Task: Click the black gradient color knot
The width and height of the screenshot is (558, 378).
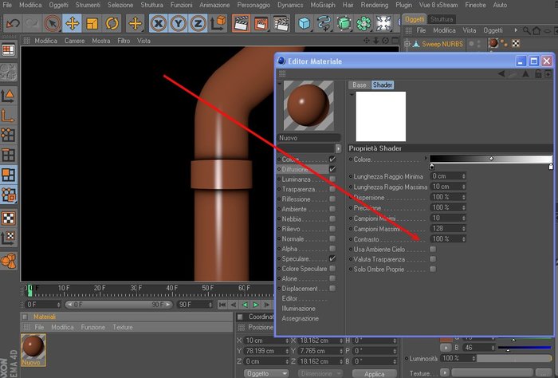Action: click(x=432, y=167)
